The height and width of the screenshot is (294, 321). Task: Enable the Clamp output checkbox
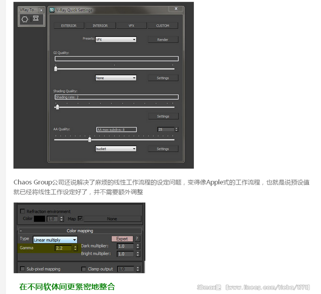tap(83, 269)
